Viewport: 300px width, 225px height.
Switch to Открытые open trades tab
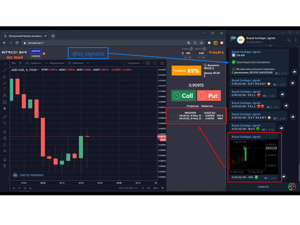(x=193, y=106)
